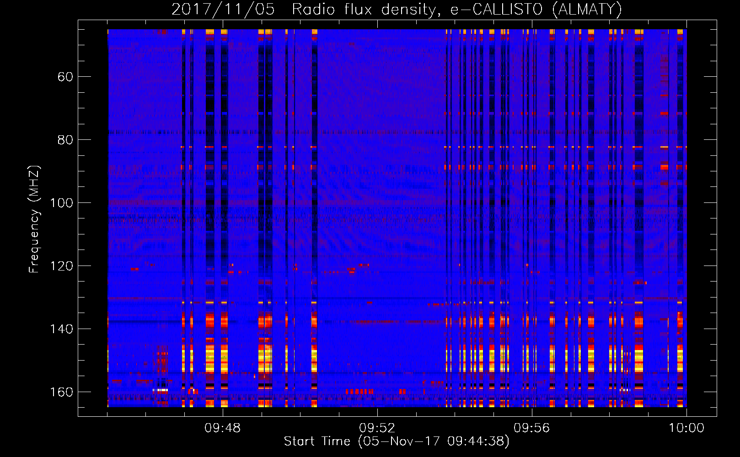This screenshot has width=740, height=457.
Task: Click the 10:00 time tick label
Action: [x=686, y=428]
